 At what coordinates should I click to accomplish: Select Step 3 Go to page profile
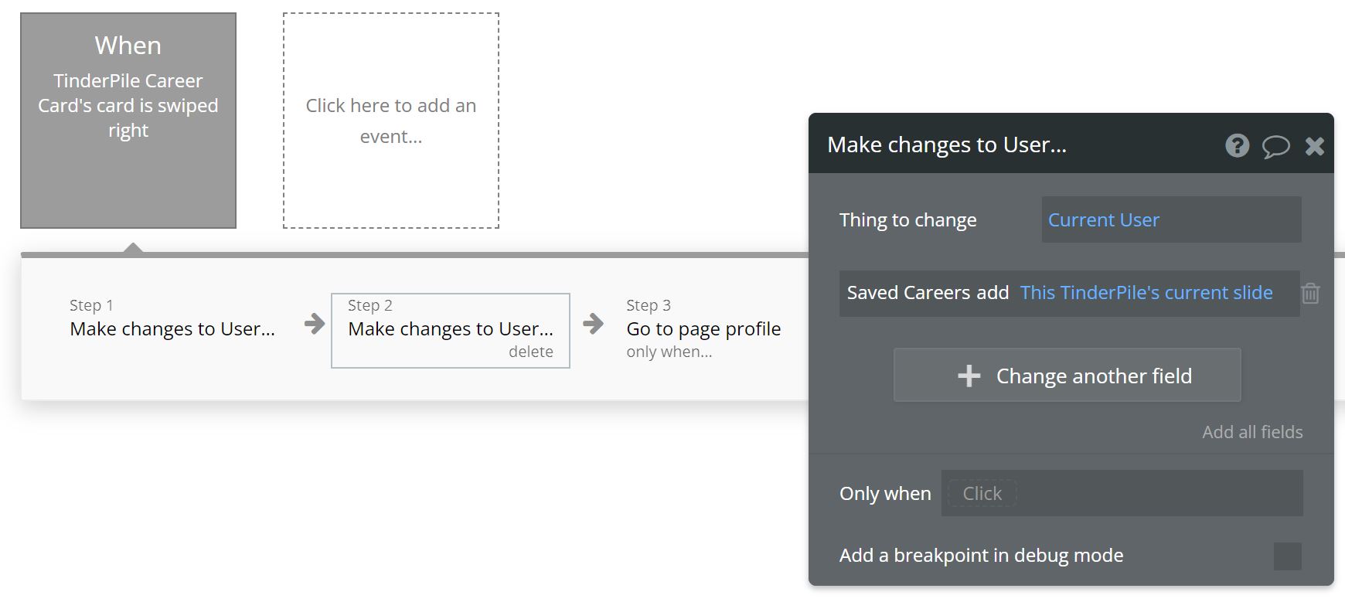703,329
